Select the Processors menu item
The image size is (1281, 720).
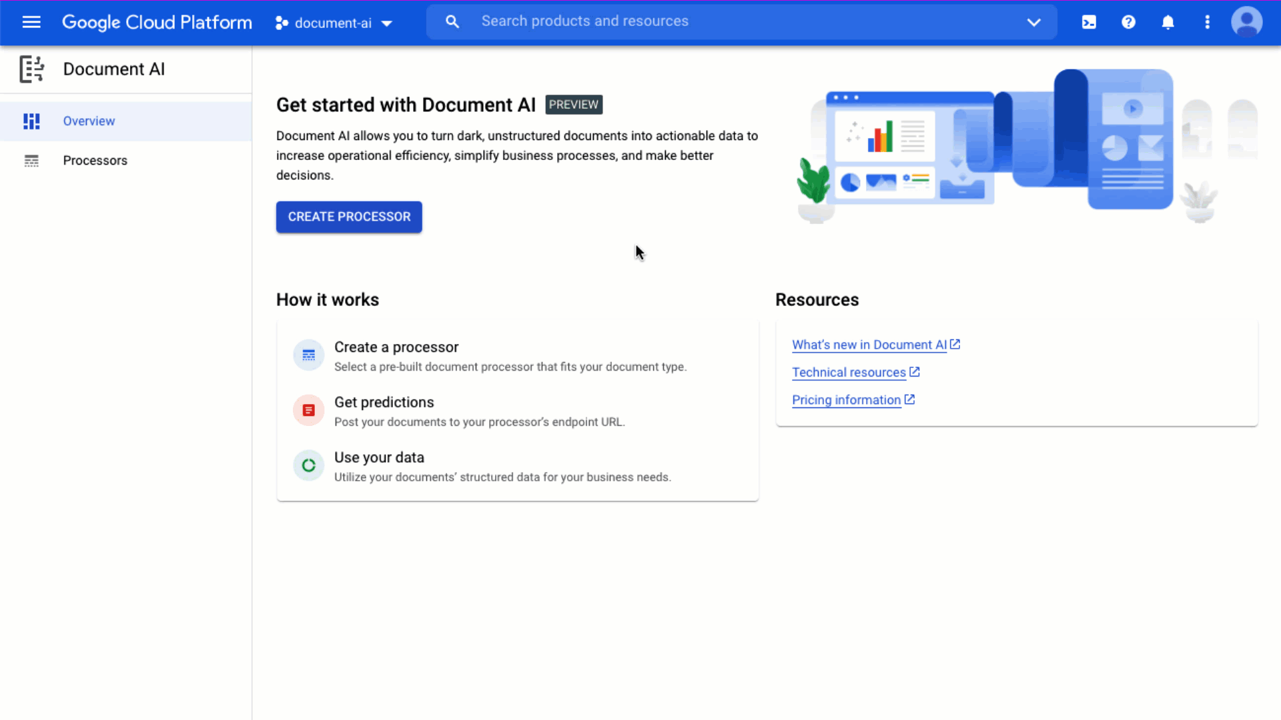[x=95, y=160]
